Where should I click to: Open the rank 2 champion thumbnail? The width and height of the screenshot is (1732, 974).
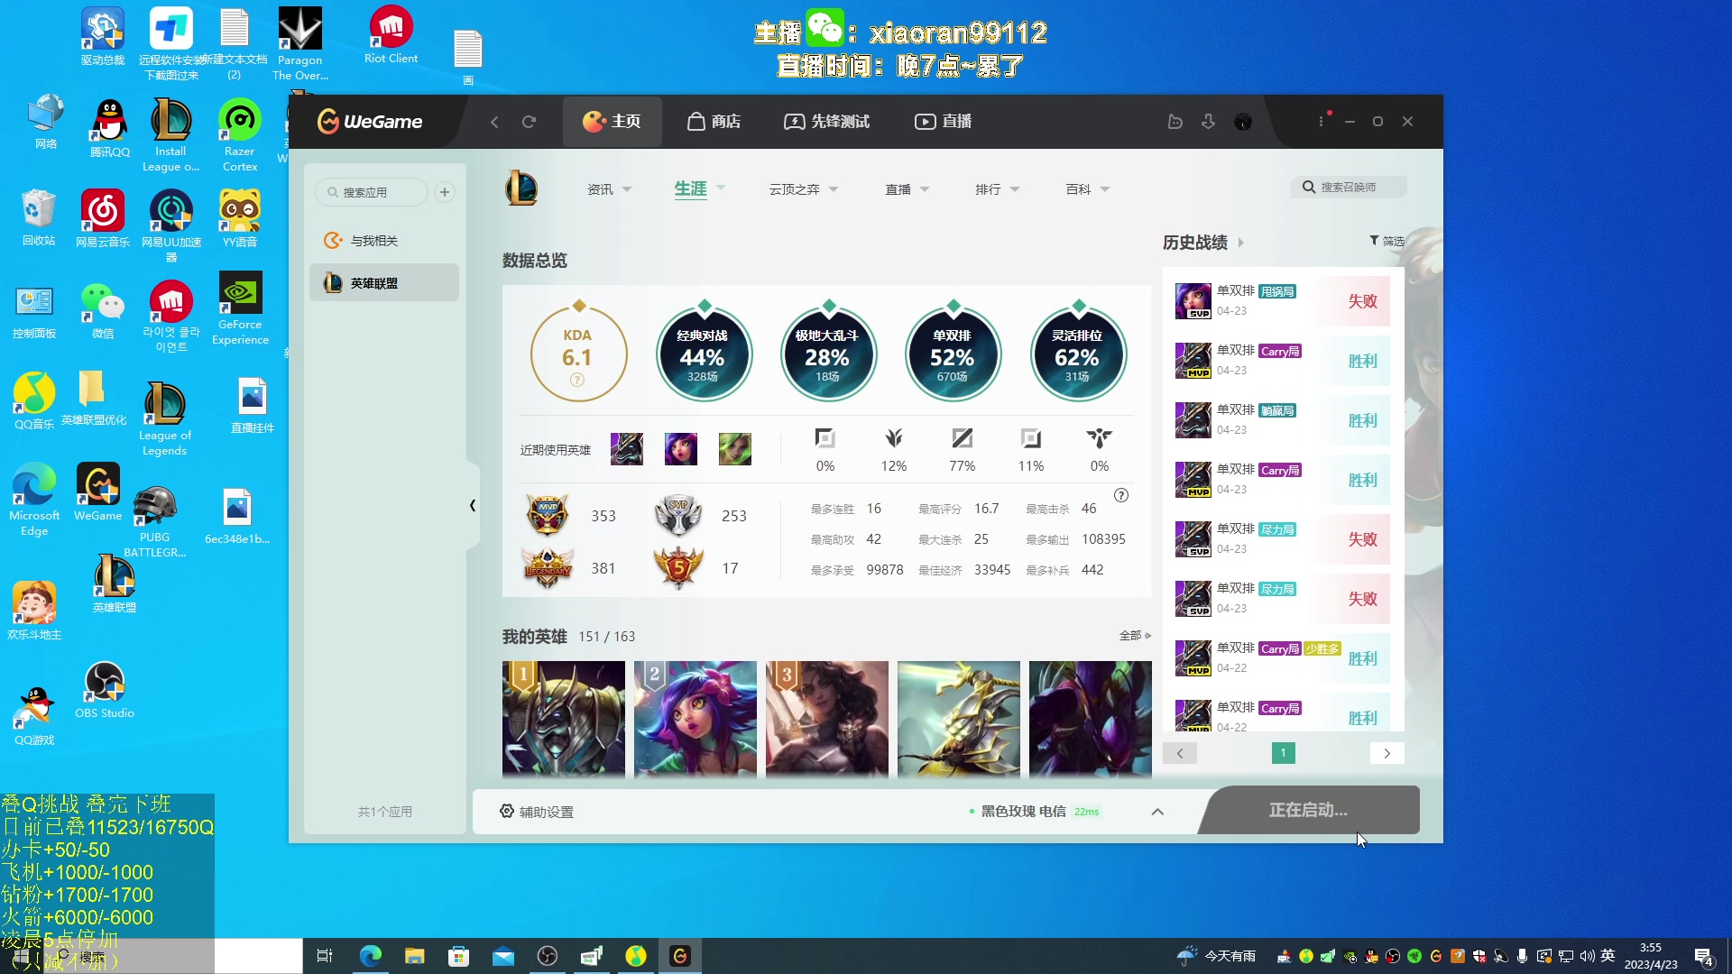coord(696,718)
